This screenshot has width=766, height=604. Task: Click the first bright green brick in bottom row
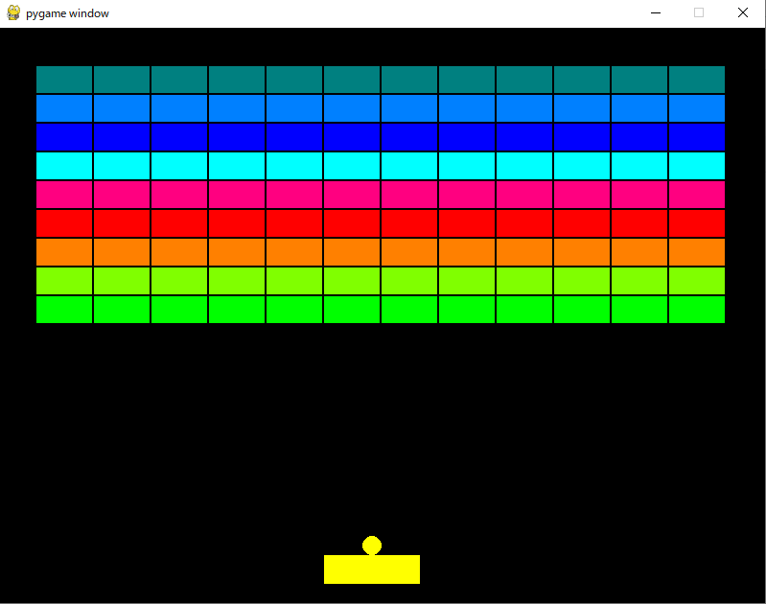64,310
